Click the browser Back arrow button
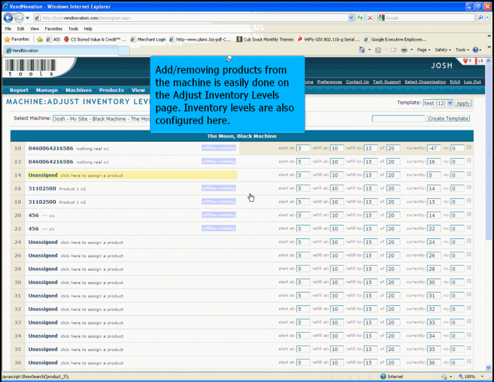This screenshot has width=494, height=382. pos(9,18)
